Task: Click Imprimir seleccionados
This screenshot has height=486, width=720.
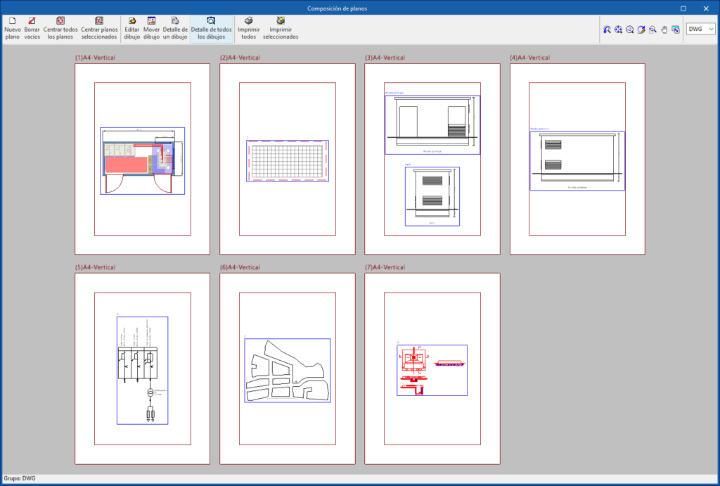Action: 281,28
